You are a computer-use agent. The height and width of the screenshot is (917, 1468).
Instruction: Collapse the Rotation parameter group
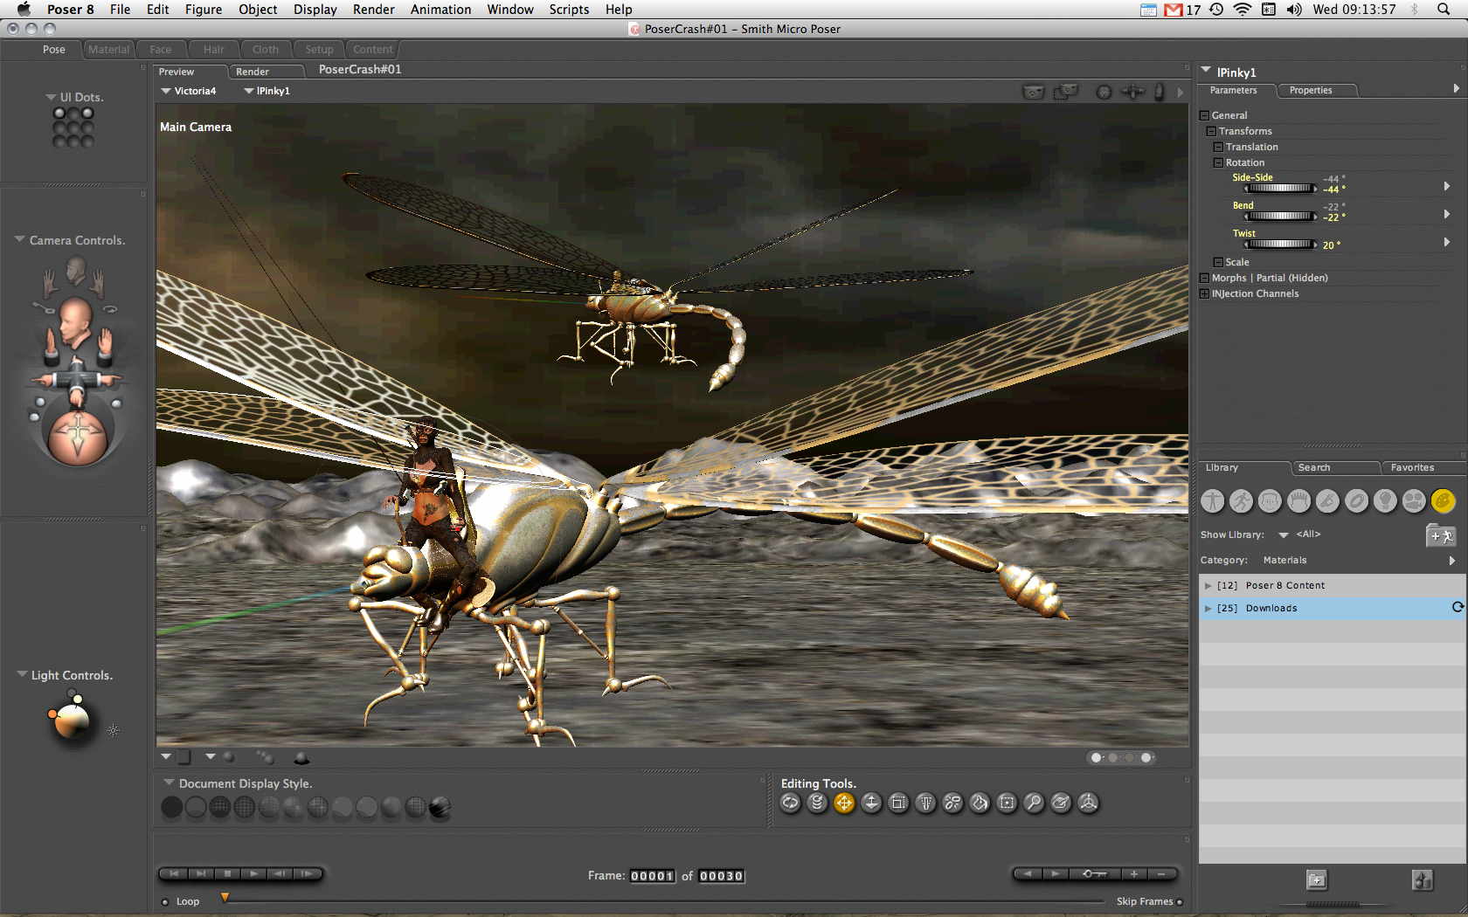click(1218, 163)
